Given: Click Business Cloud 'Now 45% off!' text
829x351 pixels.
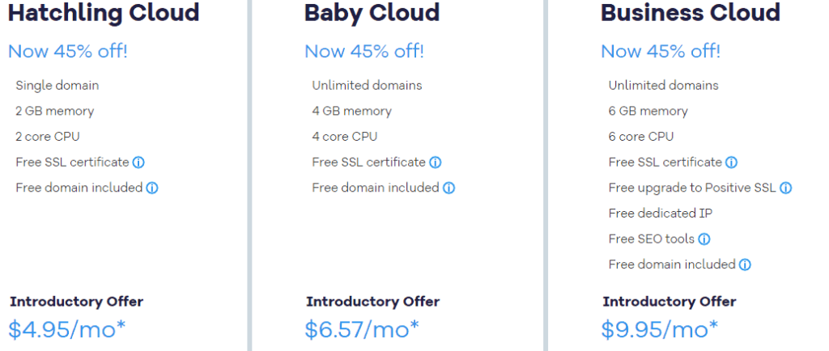Looking at the screenshot, I should click(x=661, y=52).
